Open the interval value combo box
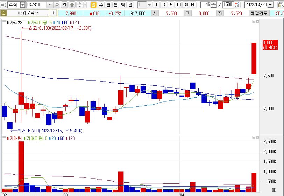Screen dimensions: 284x196 pos(144,5)
